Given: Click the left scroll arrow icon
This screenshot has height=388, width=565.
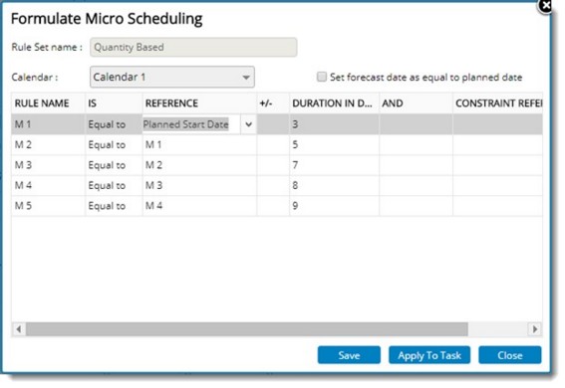Looking at the screenshot, I should tap(19, 329).
